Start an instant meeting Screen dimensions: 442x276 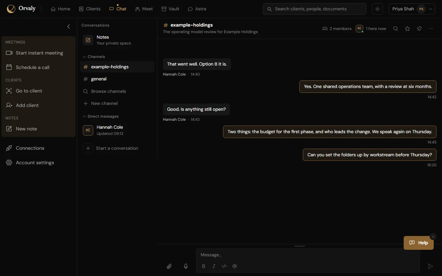pyautogui.click(x=38, y=53)
